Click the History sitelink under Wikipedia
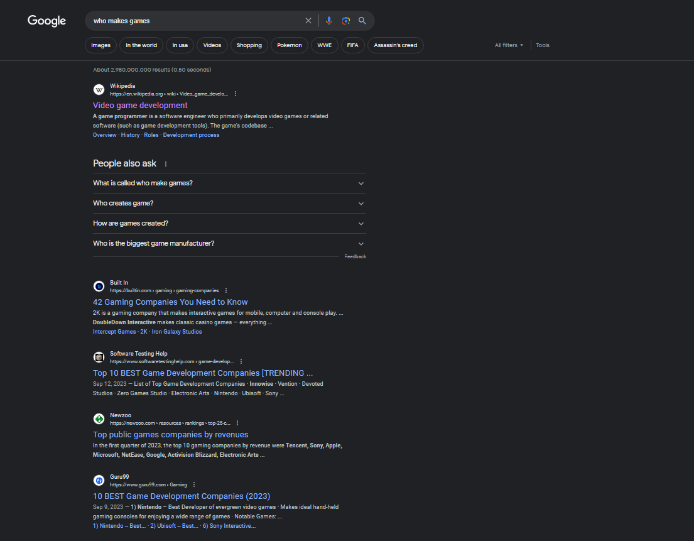The height and width of the screenshot is (541, 694). point(130,135)
